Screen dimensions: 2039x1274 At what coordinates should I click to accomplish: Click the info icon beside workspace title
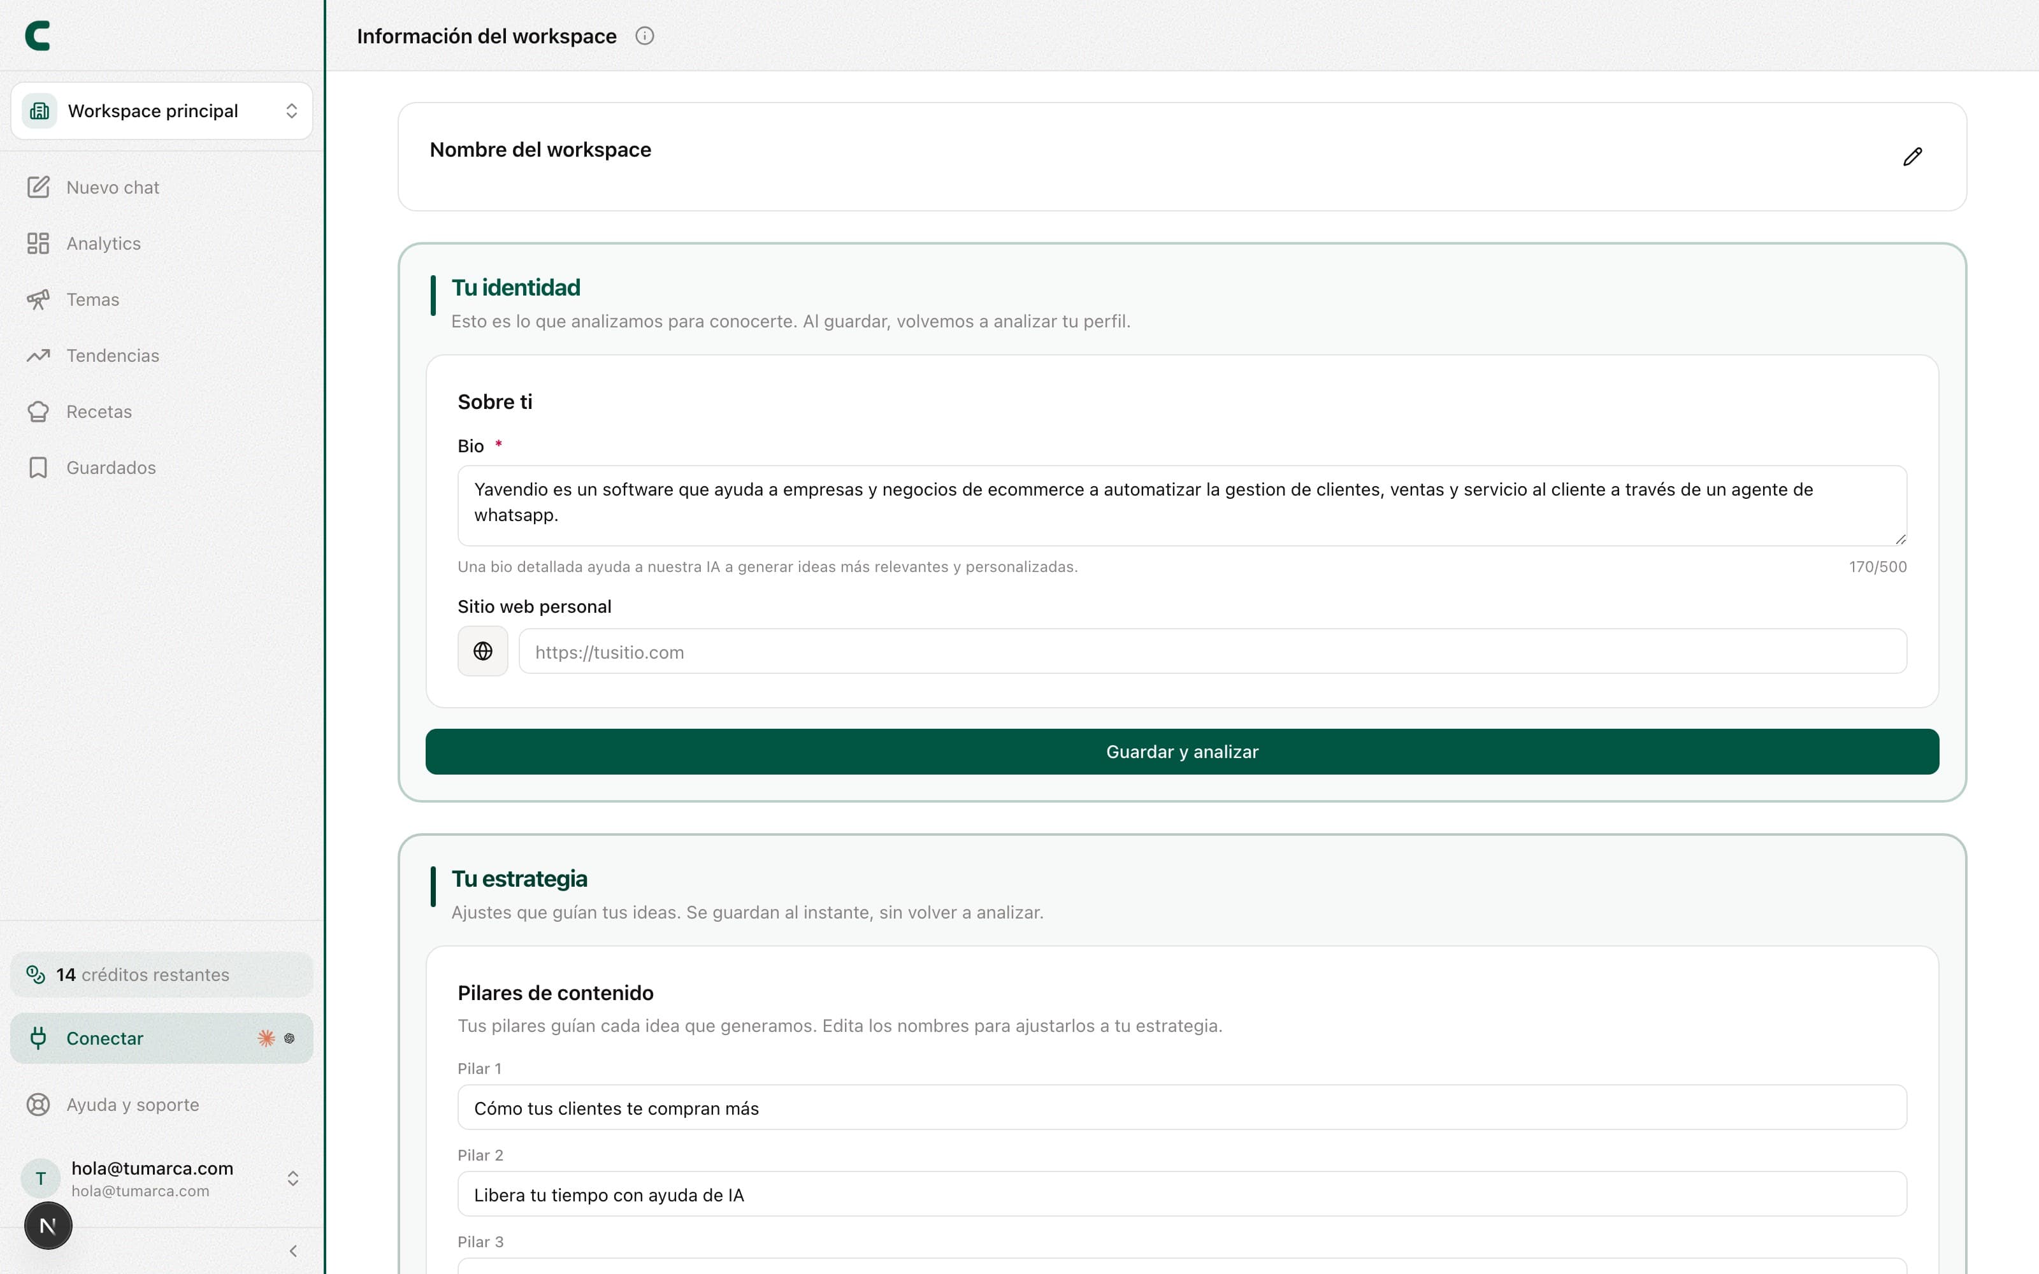645,36
